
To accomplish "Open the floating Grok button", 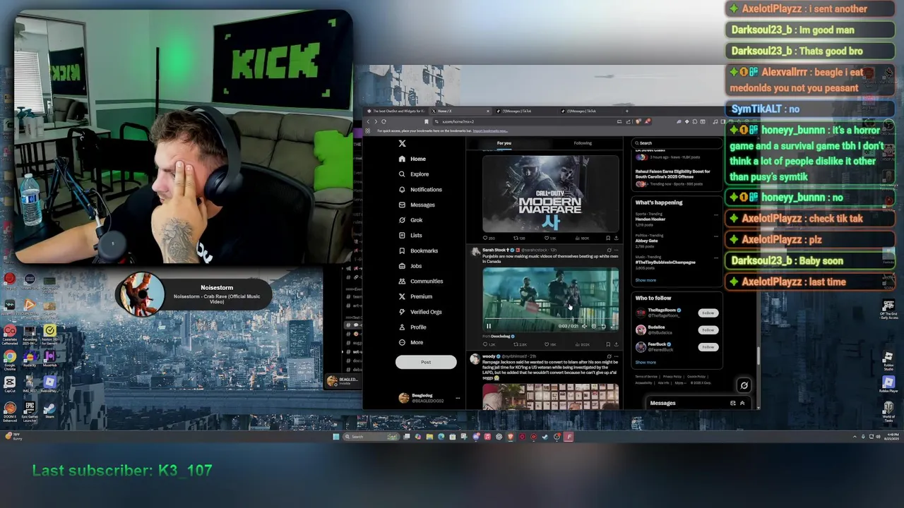I will (x=744, y=385).
